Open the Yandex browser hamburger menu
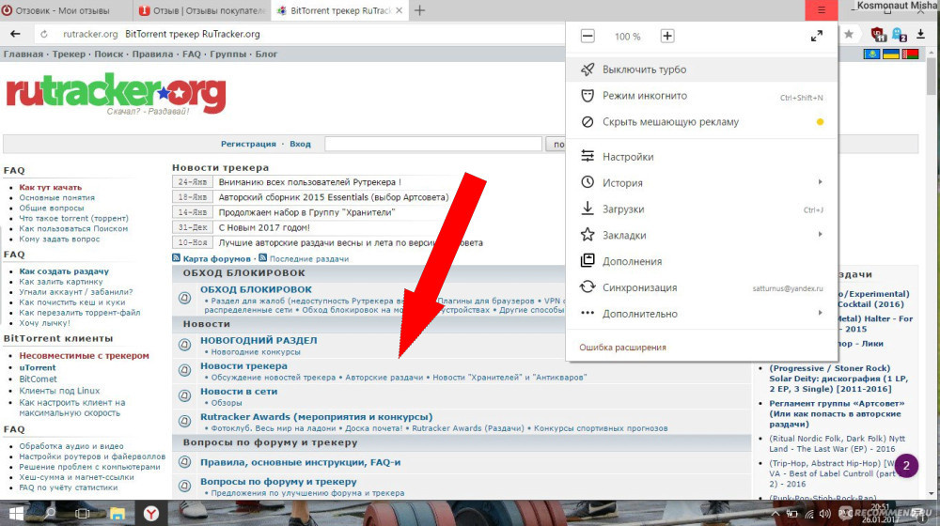Screen dimensions: 940x526 tap(822, 10)
